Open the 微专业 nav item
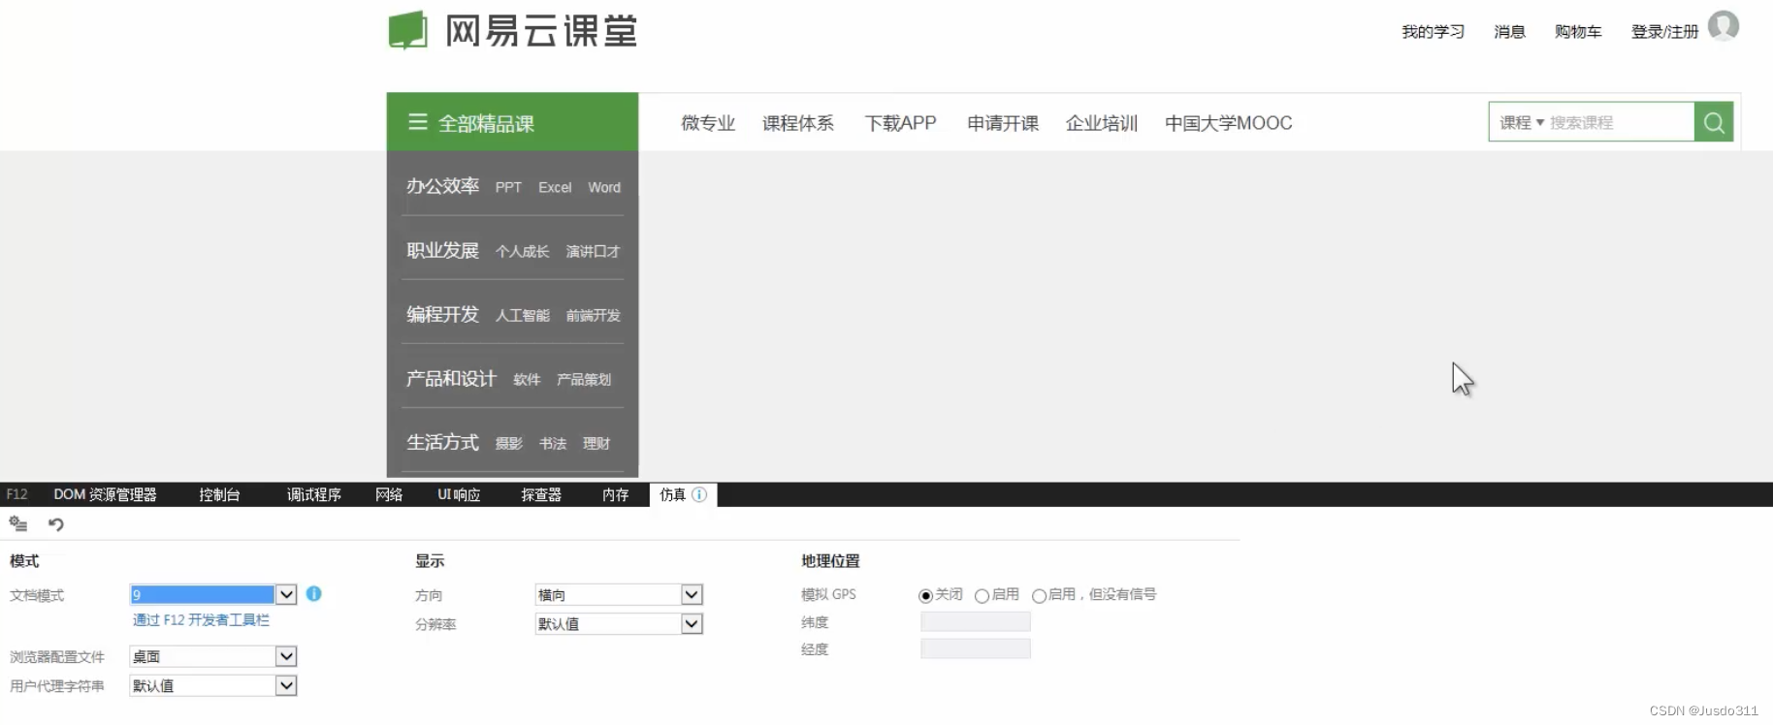 (x=708, y=123)
